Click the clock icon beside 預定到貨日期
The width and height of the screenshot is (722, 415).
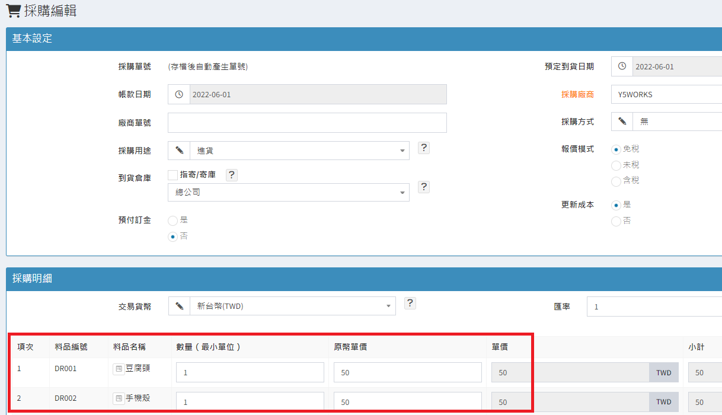click(622, 66)
